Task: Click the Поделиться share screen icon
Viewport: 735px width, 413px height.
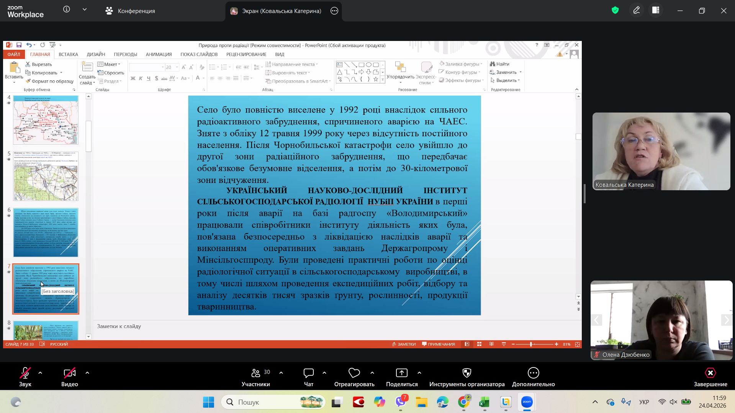Action: coord(401,373)
